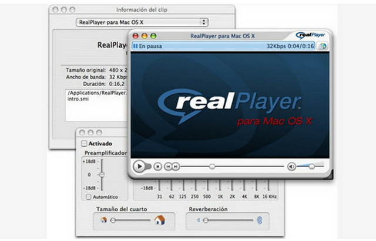376x241 pixels.
Task: Click the 62 Hz equalizer band slider
Action: coord(172,185)
